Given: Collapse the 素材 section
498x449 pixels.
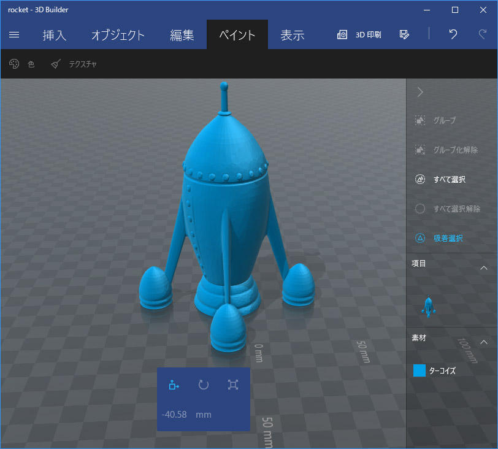Looking at the screenshot, I should 483,342.
